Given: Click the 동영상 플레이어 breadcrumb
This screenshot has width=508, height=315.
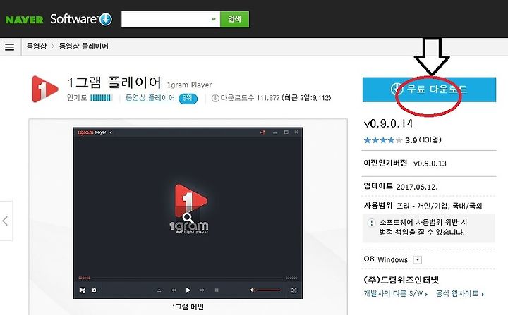Looking at the screenshot, I should tap(83, 47).
